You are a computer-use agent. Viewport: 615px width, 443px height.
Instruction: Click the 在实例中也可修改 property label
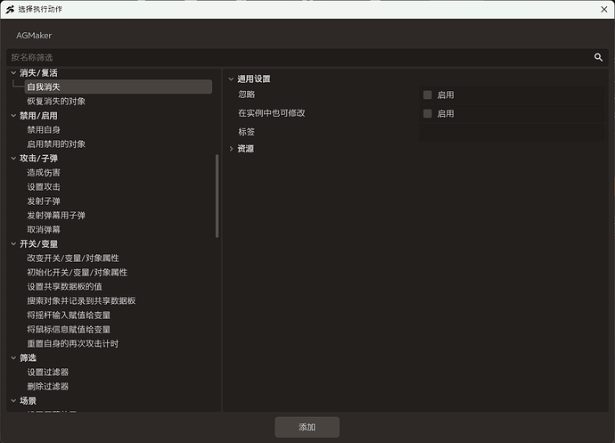[x=272, y=113]
